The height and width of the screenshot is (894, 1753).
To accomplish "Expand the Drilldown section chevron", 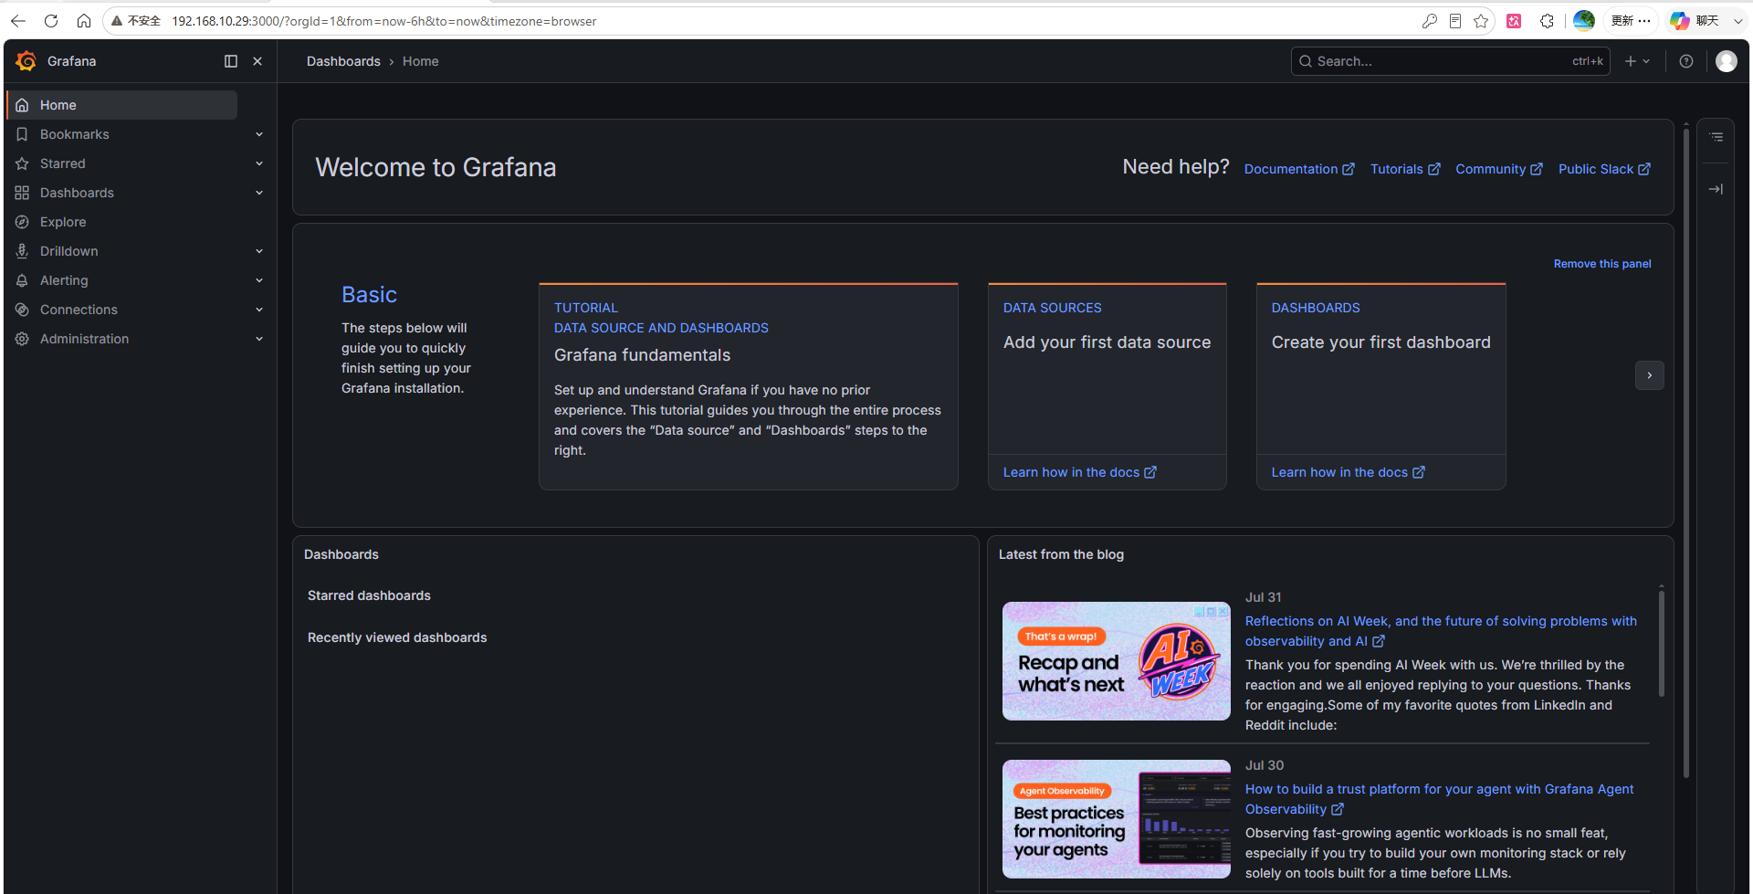I will (x=259, y=251).
